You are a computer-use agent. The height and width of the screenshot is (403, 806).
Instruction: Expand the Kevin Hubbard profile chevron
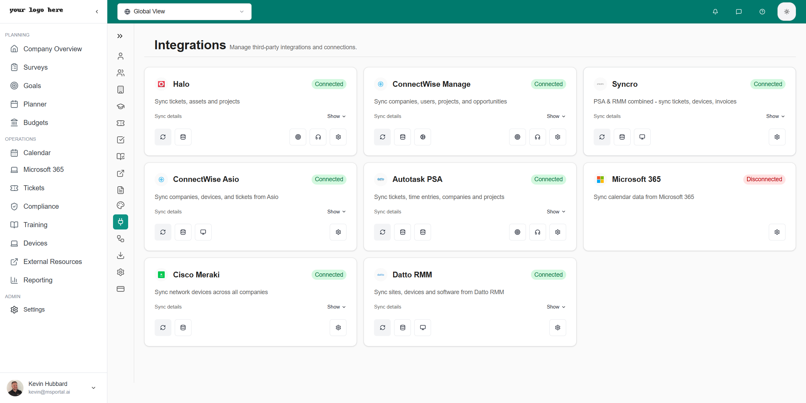(93, 388)
